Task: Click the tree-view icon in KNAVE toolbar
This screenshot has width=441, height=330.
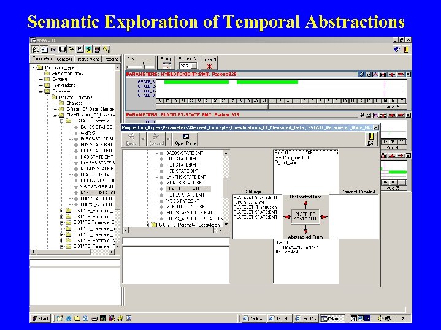Action: [35, 50]
